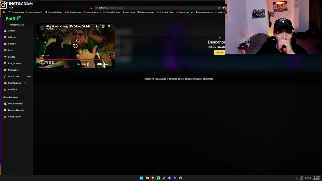Click the YouTube logo on the player
Viewport: 322px width, 181px height.
pyautogui.click(x=103, y=64)
